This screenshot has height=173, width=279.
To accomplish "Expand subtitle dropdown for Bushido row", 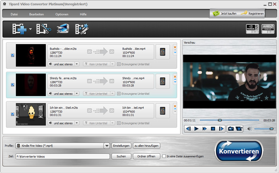I will [112, 64].
